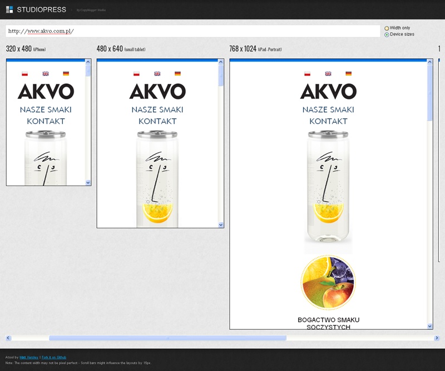This screenshot has height=371, width=445.
Task: Click the horizontal scrollbar thumb at bottom
Action: click(167, 338)
